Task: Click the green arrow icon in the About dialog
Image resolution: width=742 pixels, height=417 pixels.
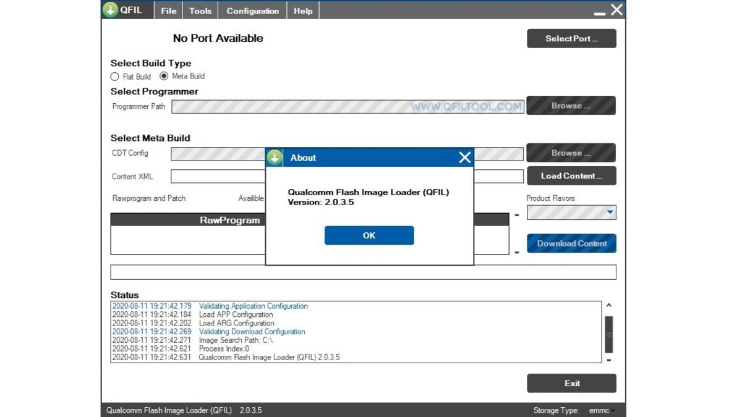Action: click(275, 158)
